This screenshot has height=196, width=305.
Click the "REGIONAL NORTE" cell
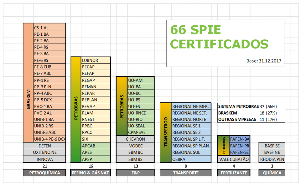tap(191, 120)
